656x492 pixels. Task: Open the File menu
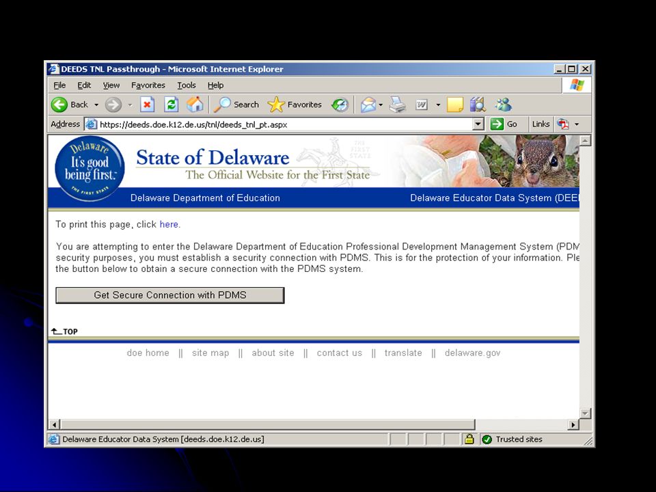(59, 85)
